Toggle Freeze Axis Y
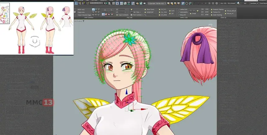 point(96,12)
